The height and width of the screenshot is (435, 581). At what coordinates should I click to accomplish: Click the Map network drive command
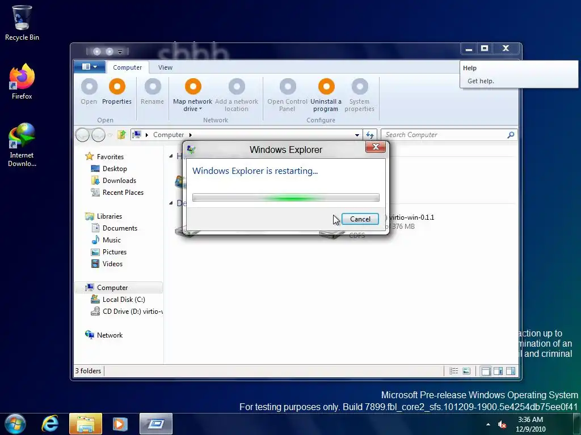point(193,95)
